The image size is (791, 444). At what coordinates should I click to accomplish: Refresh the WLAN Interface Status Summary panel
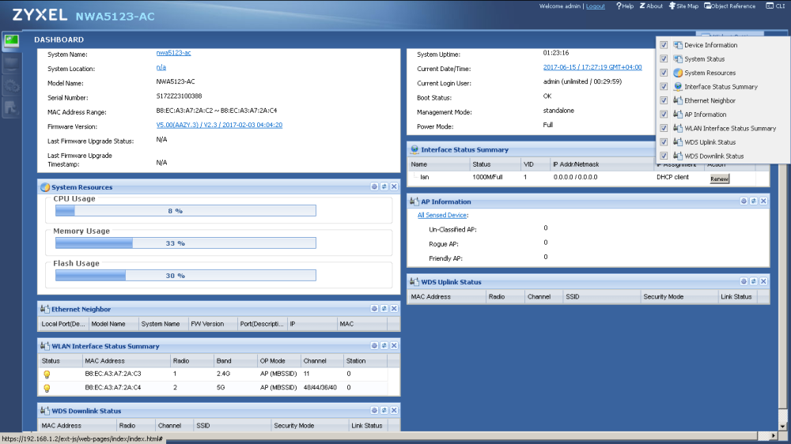coord(384,346)
